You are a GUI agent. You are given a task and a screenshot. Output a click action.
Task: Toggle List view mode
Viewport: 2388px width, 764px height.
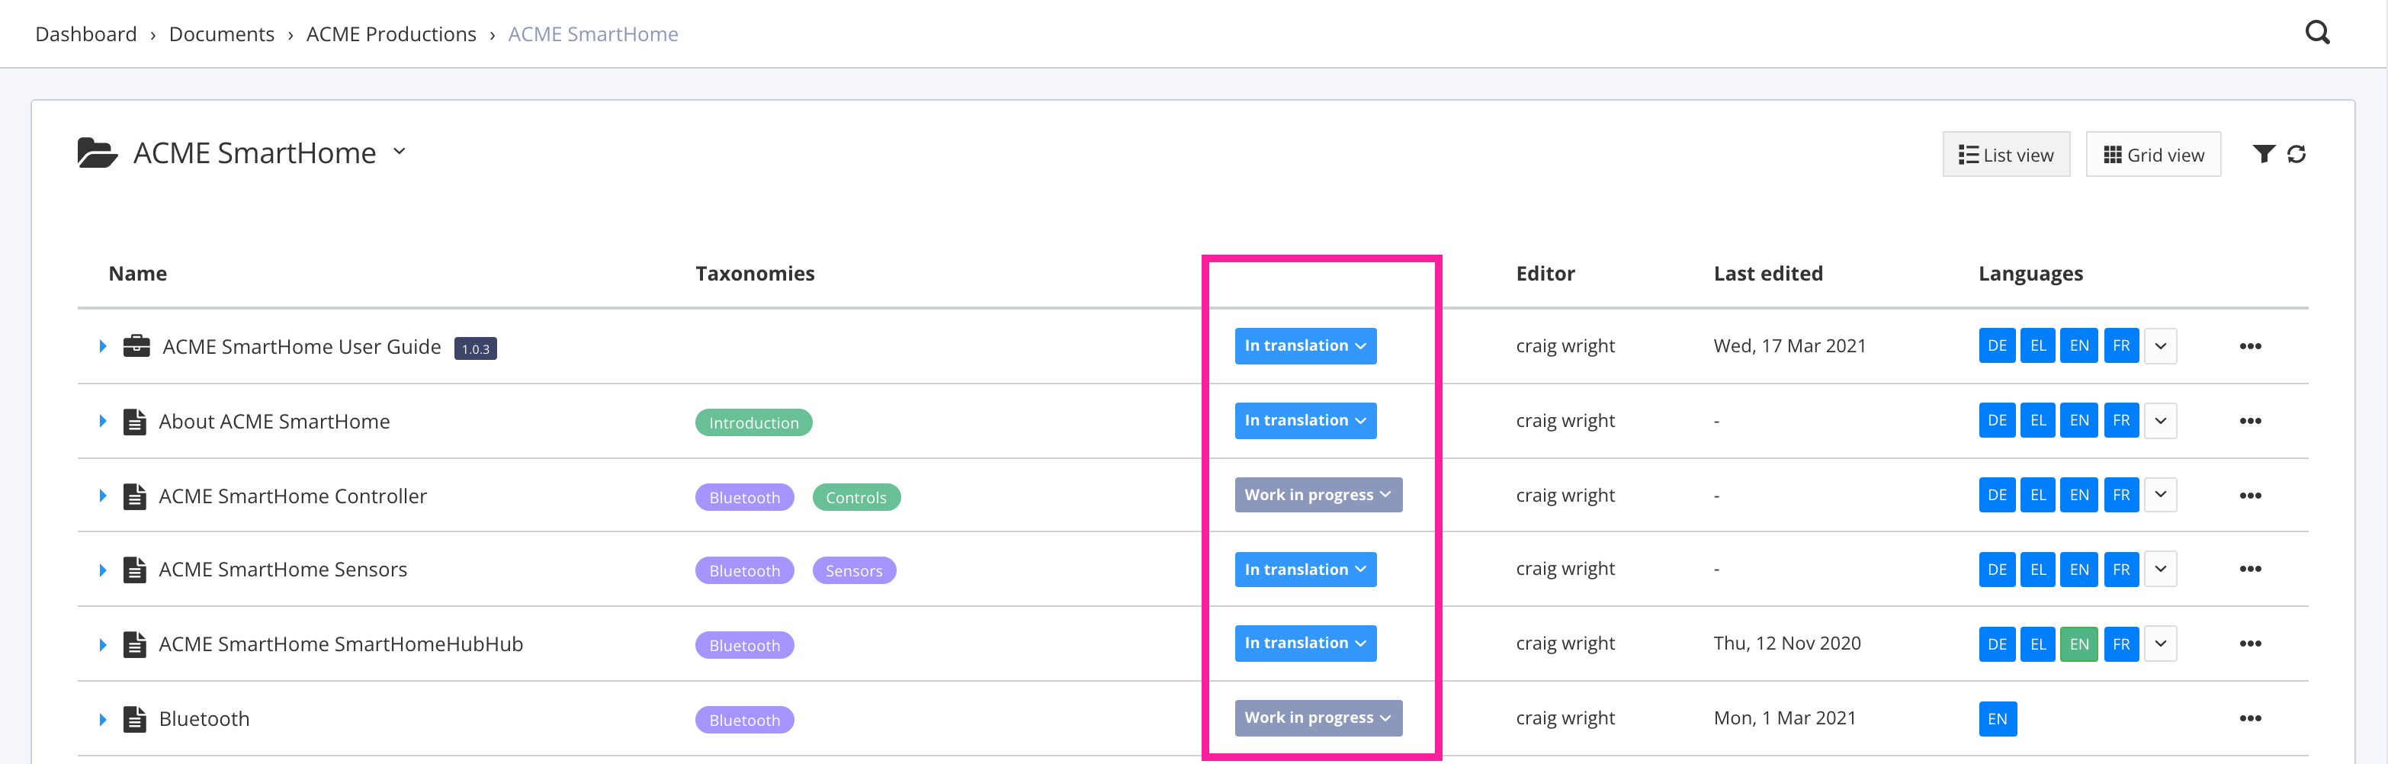pyautogui.click(x=2006, y=154)
